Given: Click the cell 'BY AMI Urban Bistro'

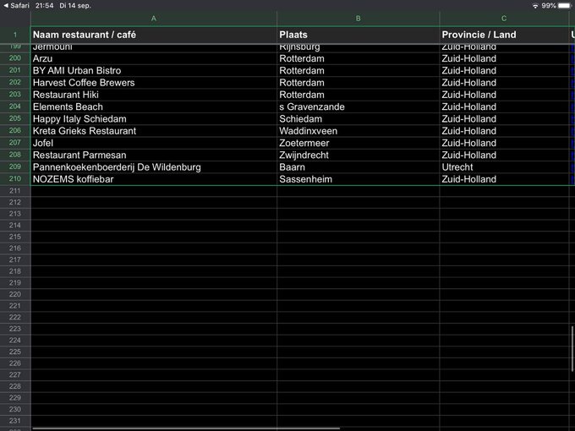Looking at the screenshot, I should (154, 71).
